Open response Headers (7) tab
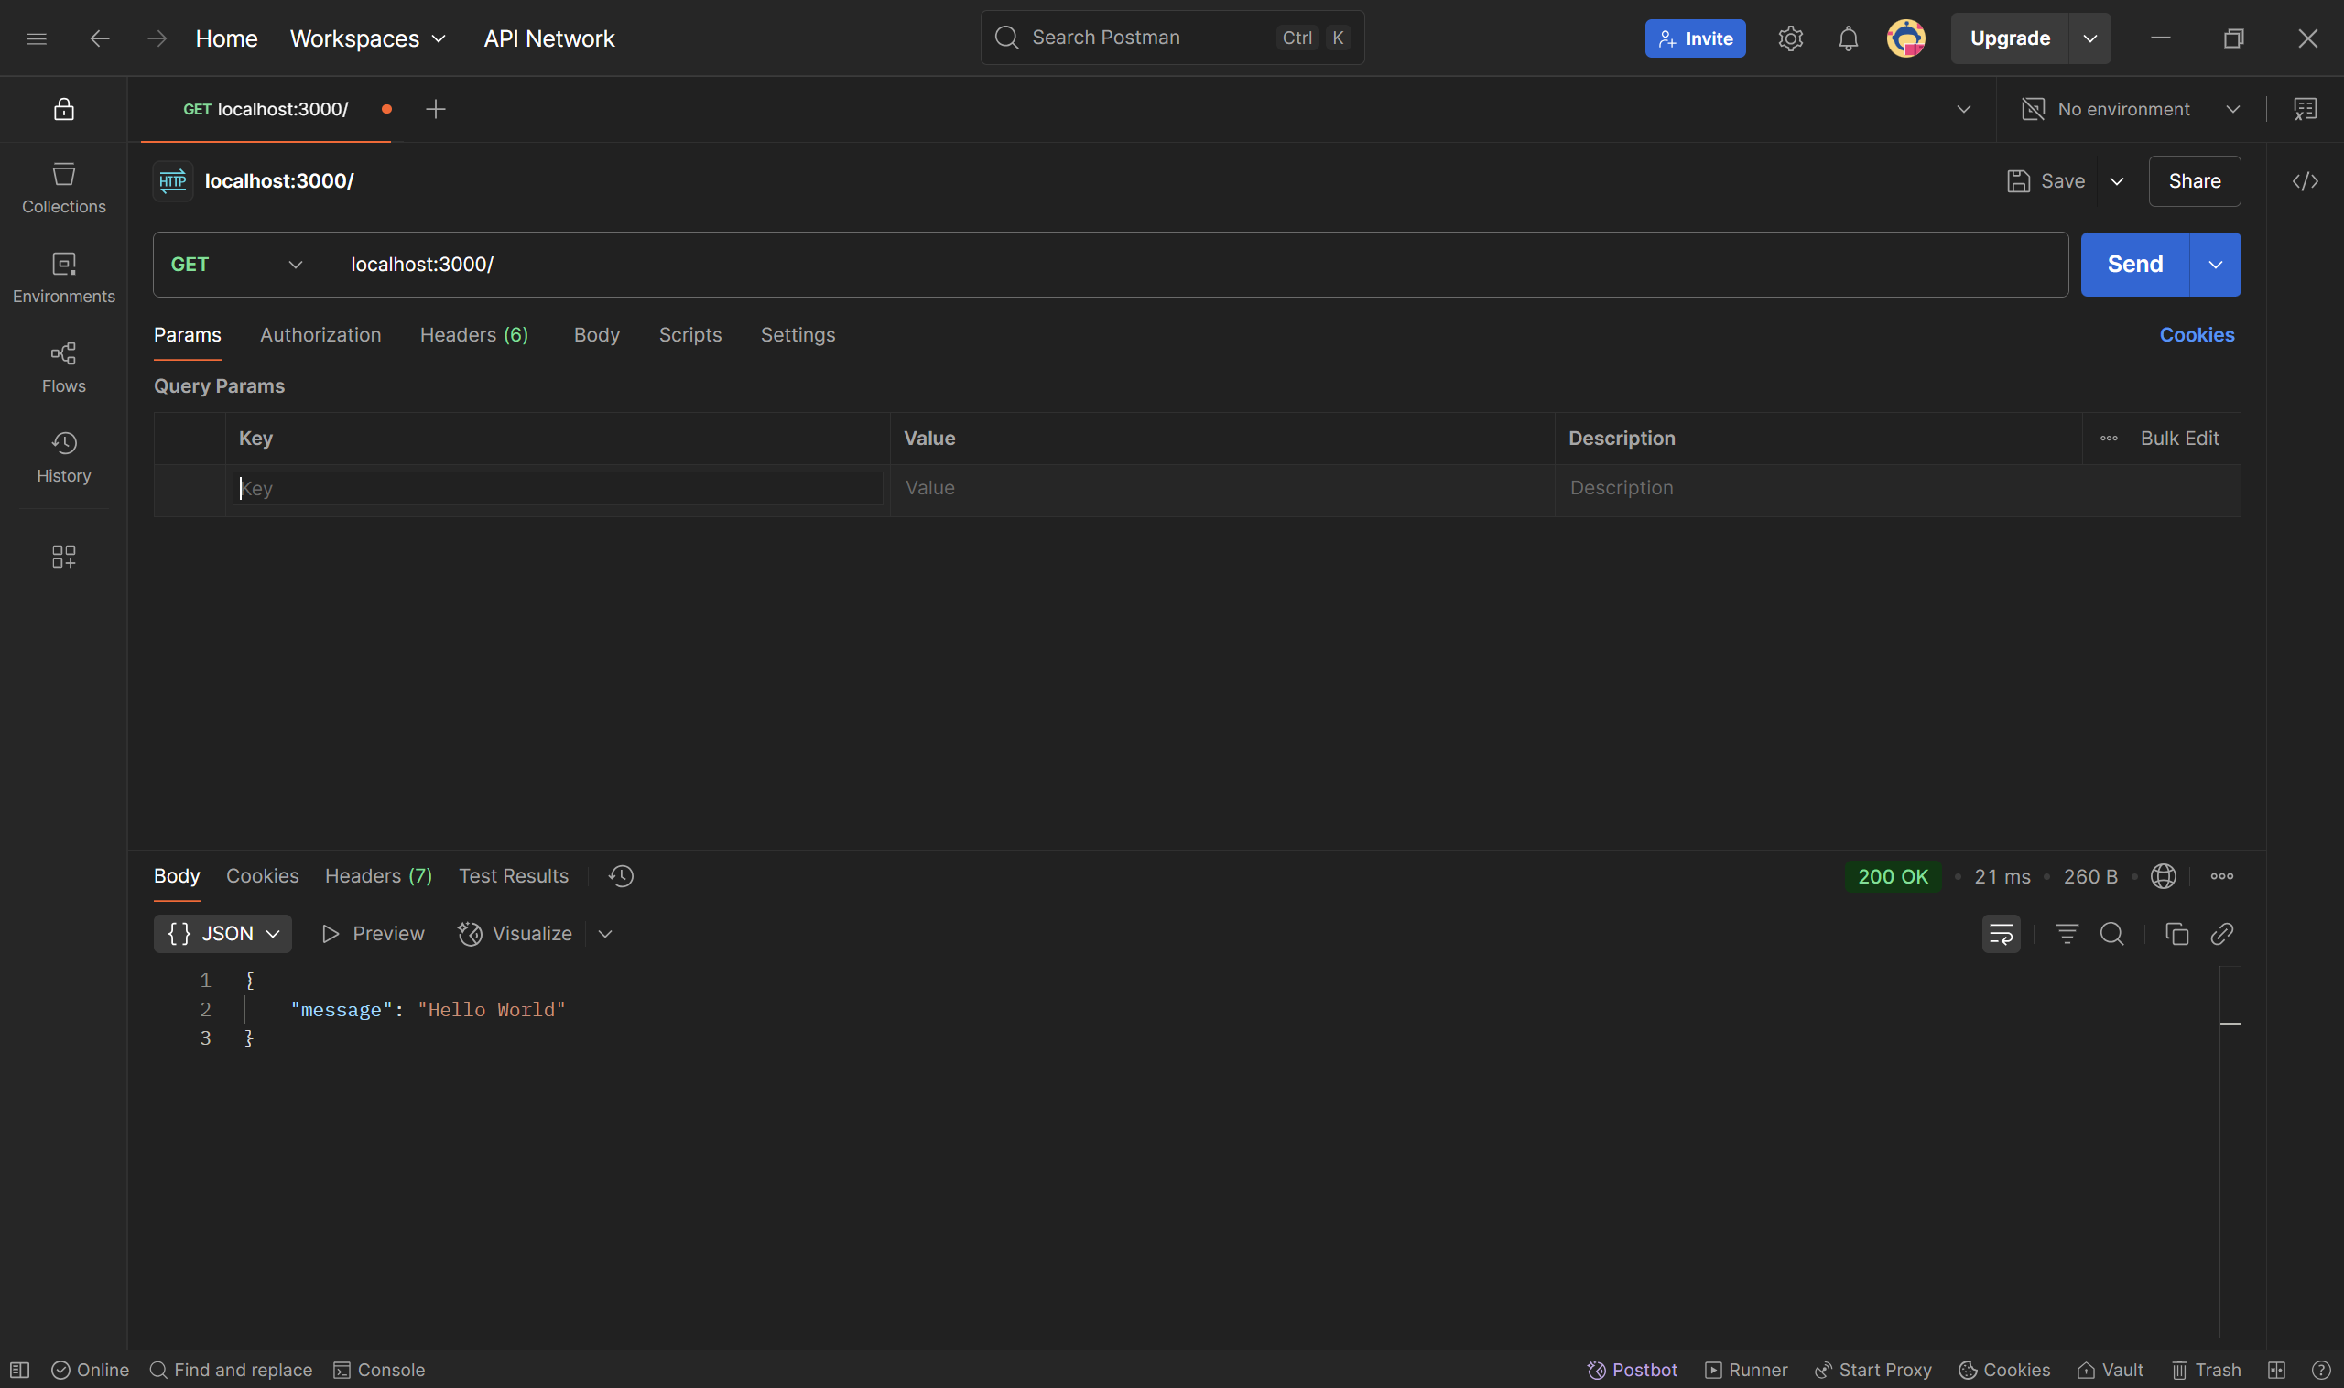The width and height of the screenshot is (2344, 1388). pyautogui.click(x=379, y=875)
